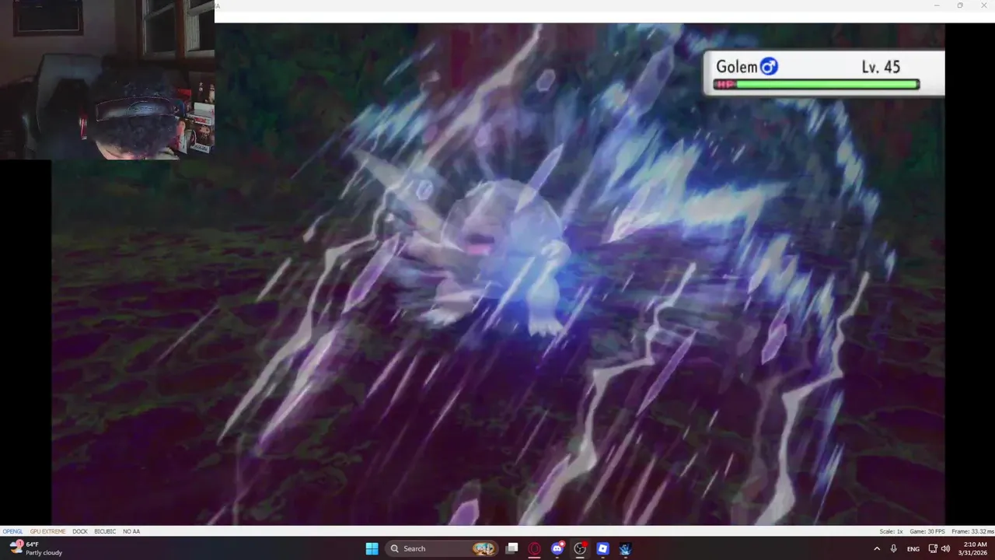Viewport: 995px width, 560px height.
Task: Click the Golem name label
Action: (x=736, y=67)
